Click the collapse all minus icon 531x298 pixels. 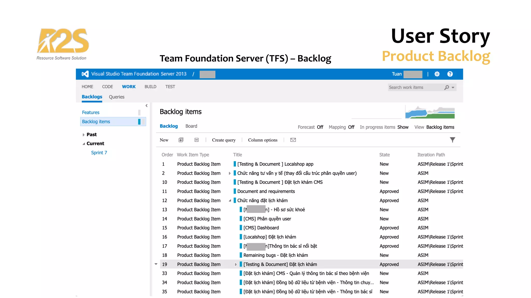(197, 140)
